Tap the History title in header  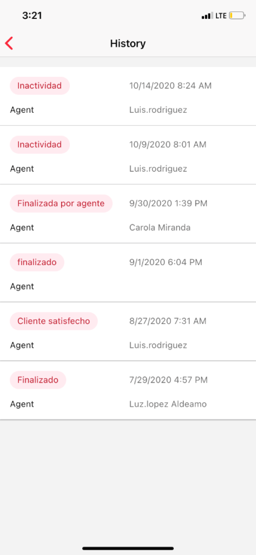(128, 43)
